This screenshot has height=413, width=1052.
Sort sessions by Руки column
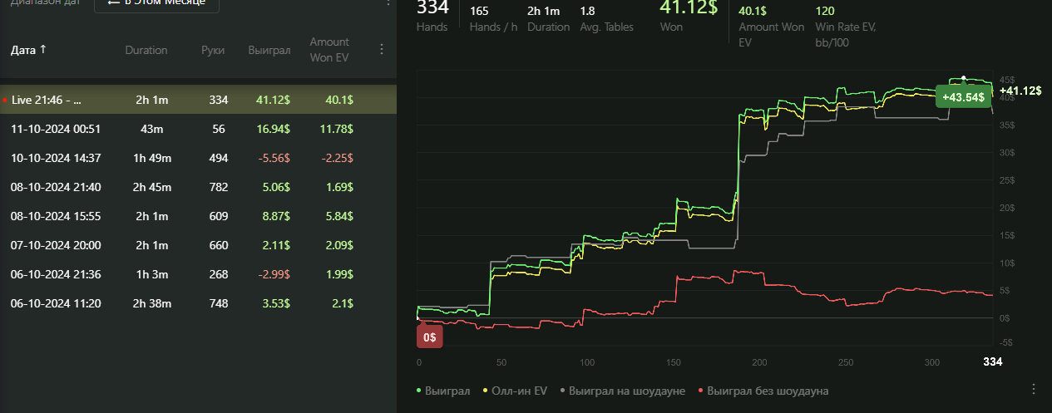213,50
